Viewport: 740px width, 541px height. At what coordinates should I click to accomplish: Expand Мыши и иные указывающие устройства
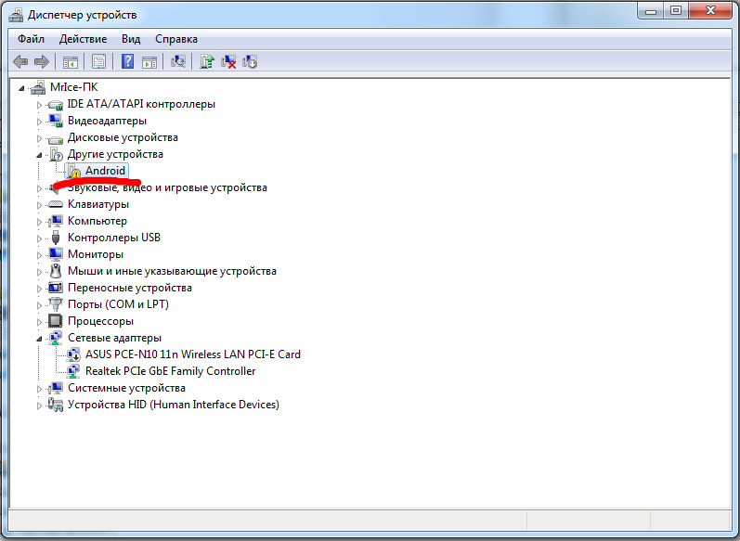[39, 272]
